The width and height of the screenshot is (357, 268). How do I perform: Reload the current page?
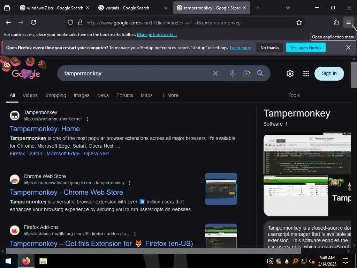33,23
